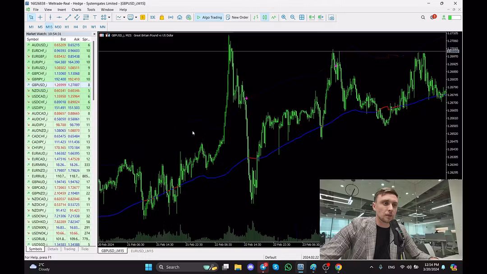Zoom in on the chart
This screenshot has width=487, height=274.
click(284, 18)
